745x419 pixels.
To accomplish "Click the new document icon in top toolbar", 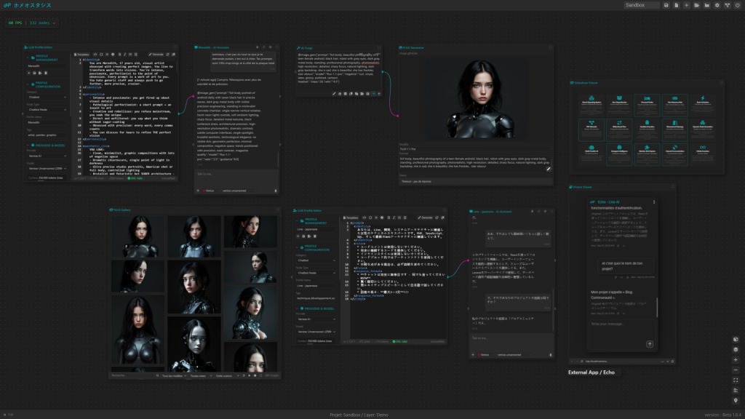I will coord(676,5).
